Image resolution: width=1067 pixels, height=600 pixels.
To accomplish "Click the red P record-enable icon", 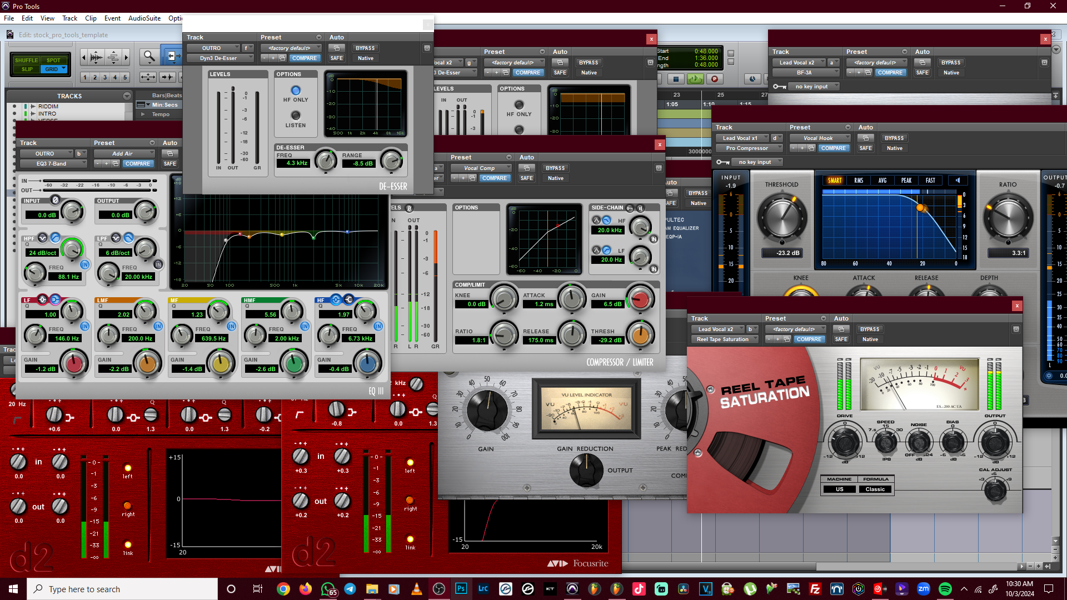I will coord(715,79).
